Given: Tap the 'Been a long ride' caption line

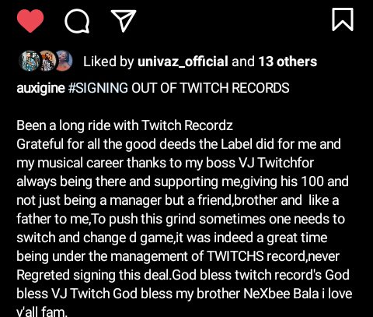Looking at the screenshot, I should (124, 125).
